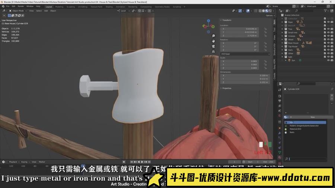The height and width of the screenshot is (188, 335).
Task: Open the File menu
Action: click(x=8, y=6)
